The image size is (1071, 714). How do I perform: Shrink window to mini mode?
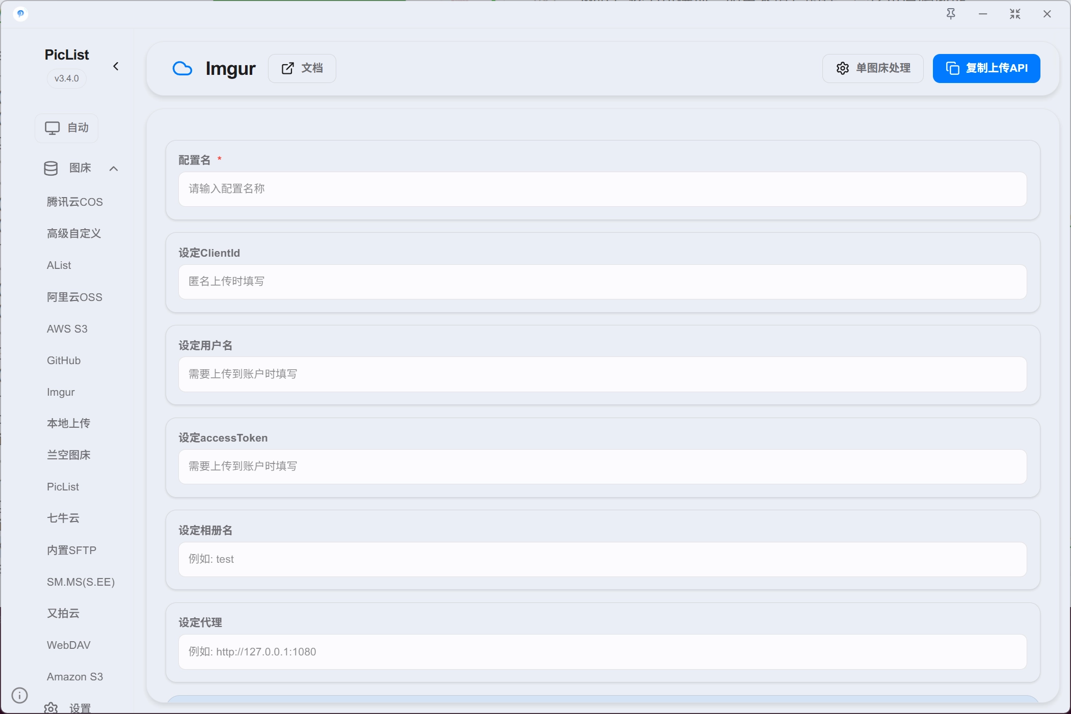pos(1015,14)
